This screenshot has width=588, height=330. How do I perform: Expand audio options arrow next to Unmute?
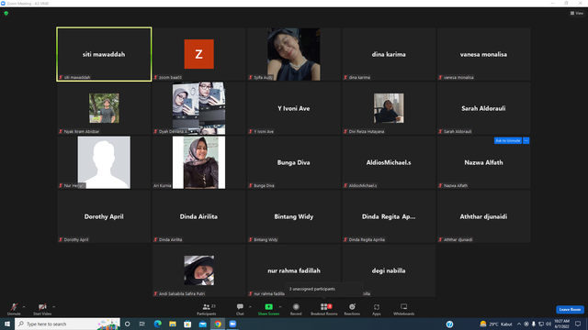point(24,307)
